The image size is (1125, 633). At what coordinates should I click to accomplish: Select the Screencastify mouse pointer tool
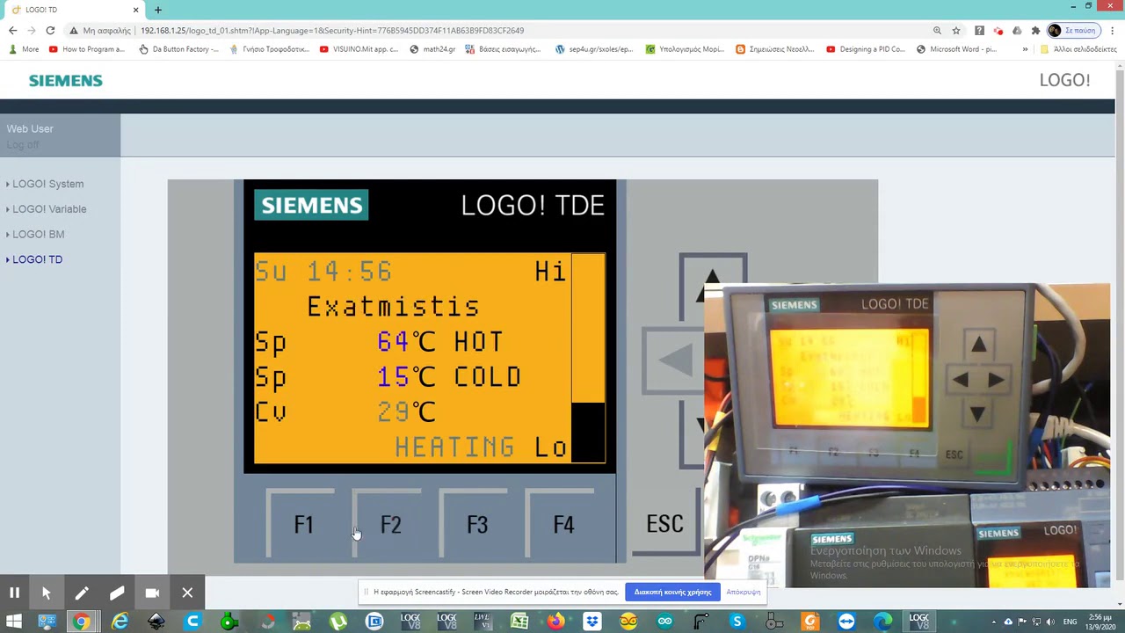tap(47, 593)
